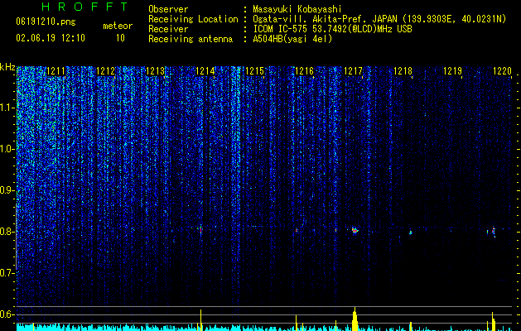Click the 1220 time marker
This screenshot has height=331, width=521.
(x=502, y=71)
